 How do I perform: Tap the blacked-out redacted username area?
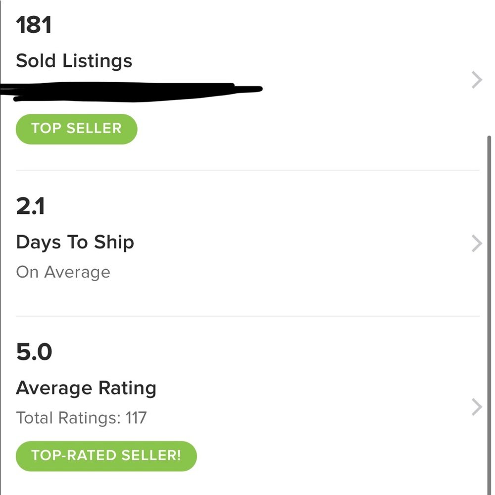click(129, 89)
